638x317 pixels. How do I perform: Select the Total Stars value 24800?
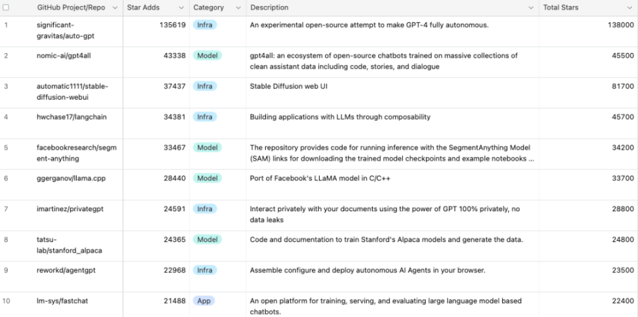622,240
